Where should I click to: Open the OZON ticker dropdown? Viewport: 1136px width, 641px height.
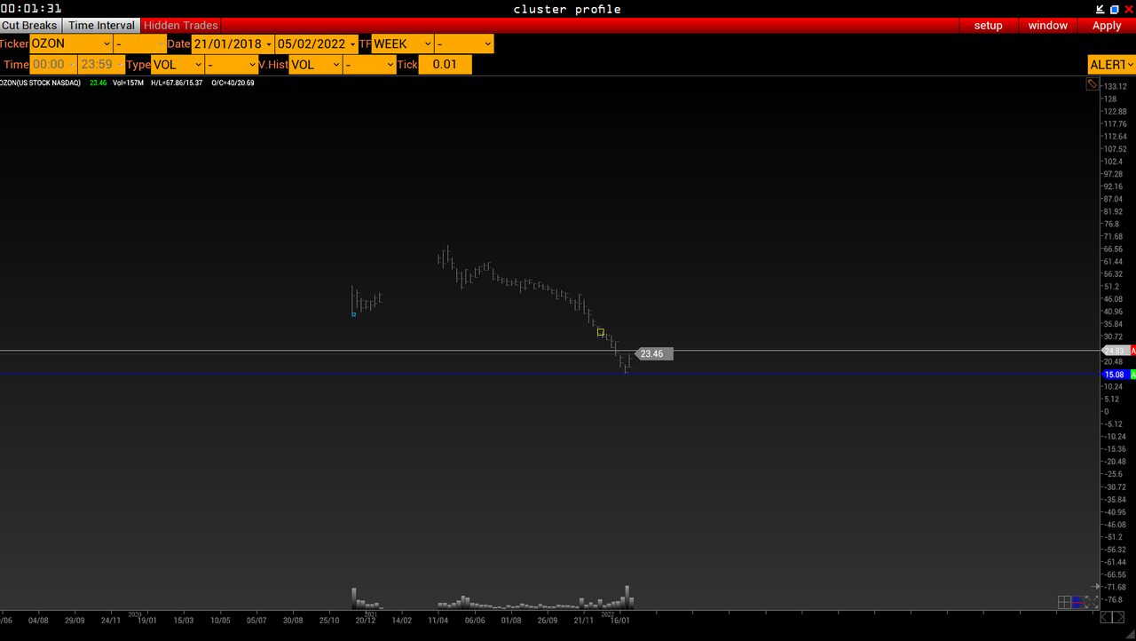point(71,44)
